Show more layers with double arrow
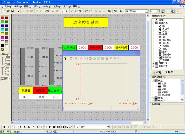Screen dimensions: 185x134 click(71, 127)
